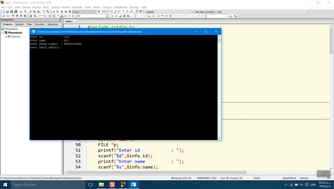Click the ENG language indicator
This screenshot has height=189, width=334.
[313, 185]
